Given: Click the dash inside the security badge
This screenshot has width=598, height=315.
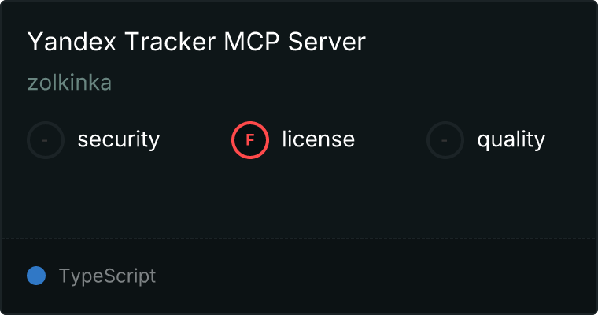Looking at the screenshot, I should tap(45, 140).
